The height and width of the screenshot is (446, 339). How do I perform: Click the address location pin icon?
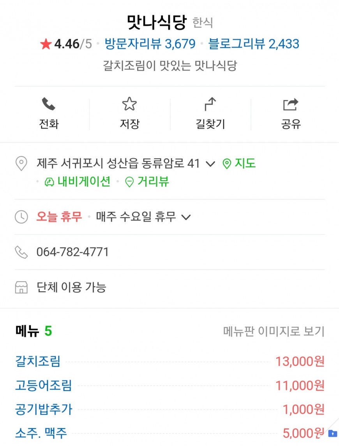pos(21,164)
